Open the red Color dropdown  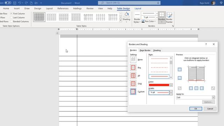click(x=171, y=85)
